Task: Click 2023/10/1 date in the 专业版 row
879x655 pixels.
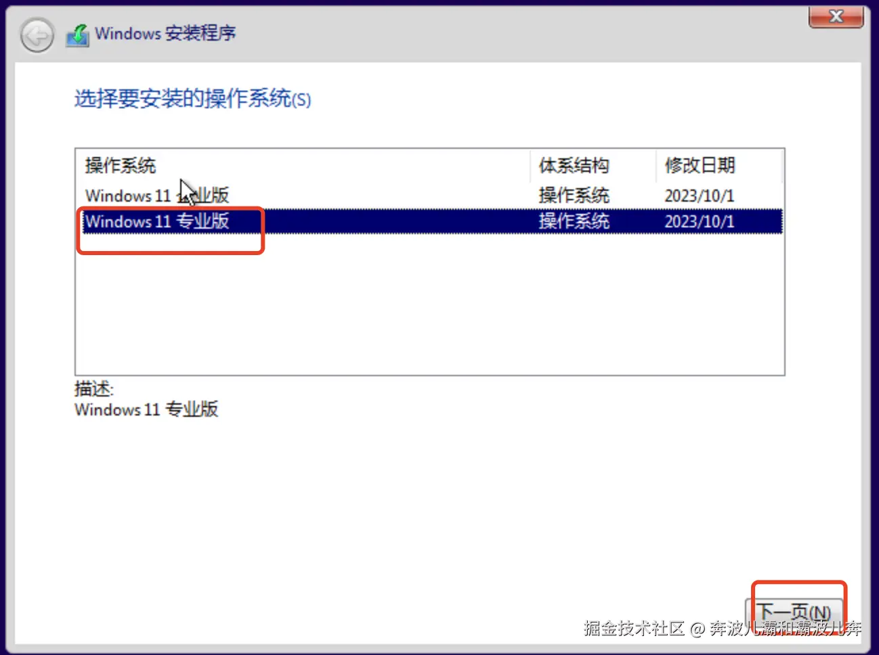Action: coord(699,221)
